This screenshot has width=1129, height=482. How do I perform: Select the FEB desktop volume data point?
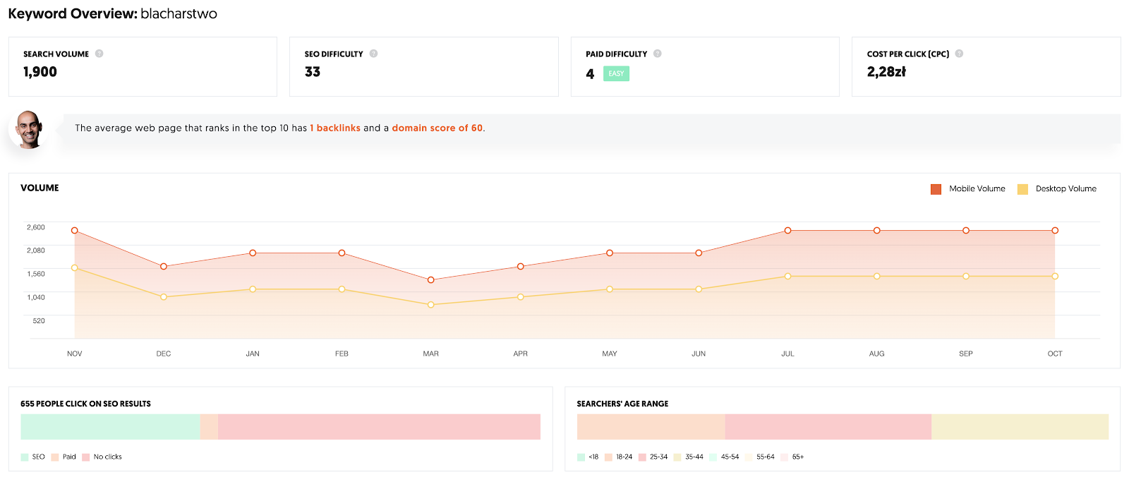342,289
